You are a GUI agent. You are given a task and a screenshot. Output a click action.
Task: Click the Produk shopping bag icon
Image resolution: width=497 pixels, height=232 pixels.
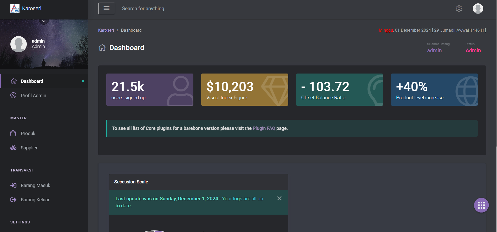point(13,133)
